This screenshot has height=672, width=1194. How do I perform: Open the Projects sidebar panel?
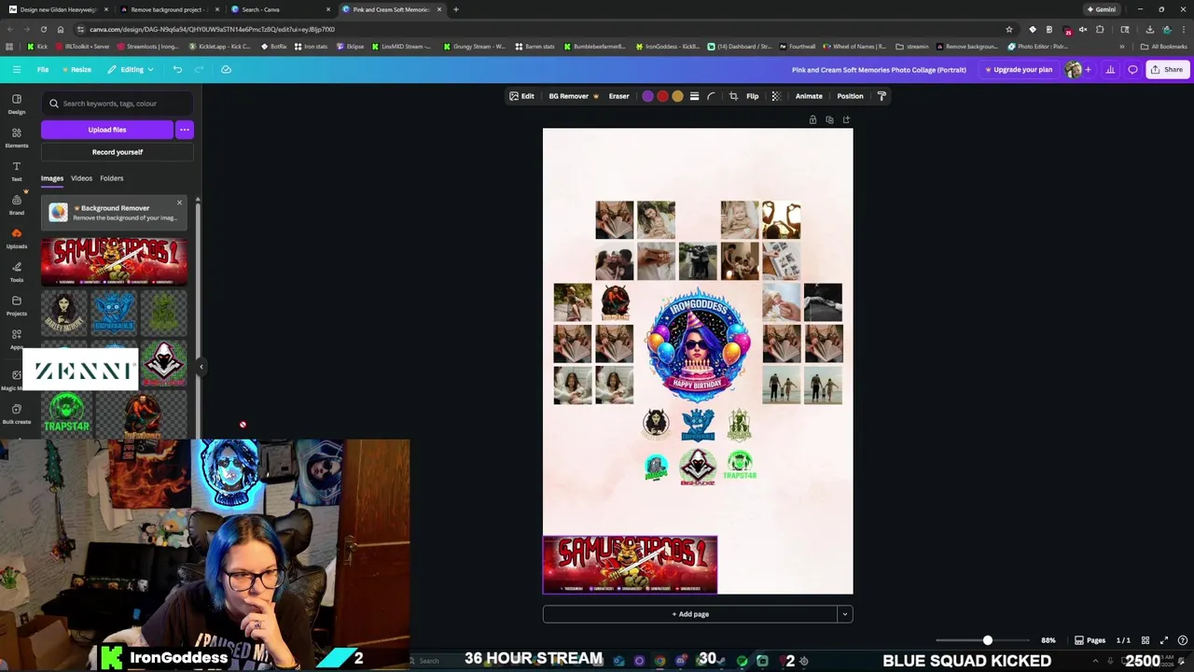pyautogui.click(x=17, y=305)
